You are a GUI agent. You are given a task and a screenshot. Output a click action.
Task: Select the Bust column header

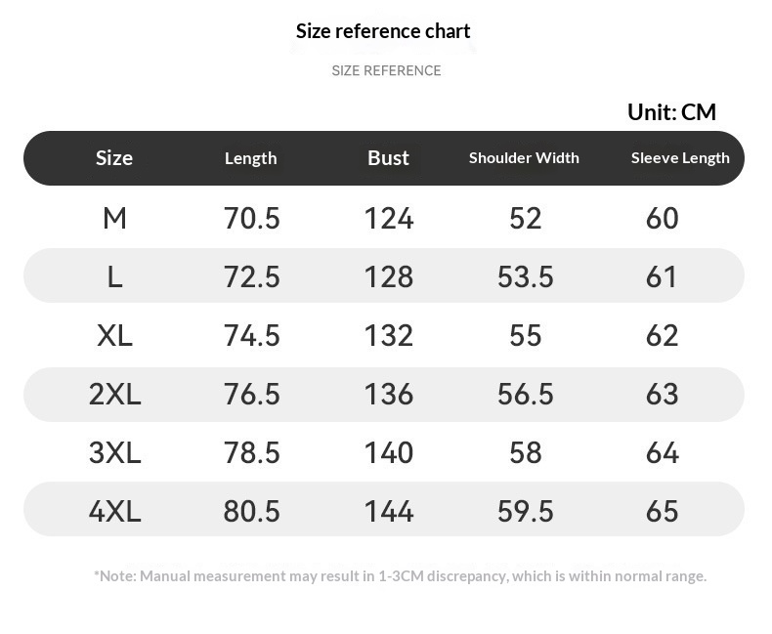pos(388,158)
